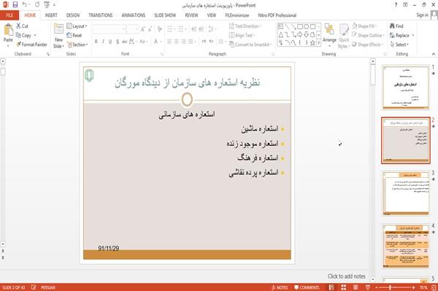The image size is (438, 291).
Task: Switch to Slide Sorter view
Action: [x=344, y=287]
